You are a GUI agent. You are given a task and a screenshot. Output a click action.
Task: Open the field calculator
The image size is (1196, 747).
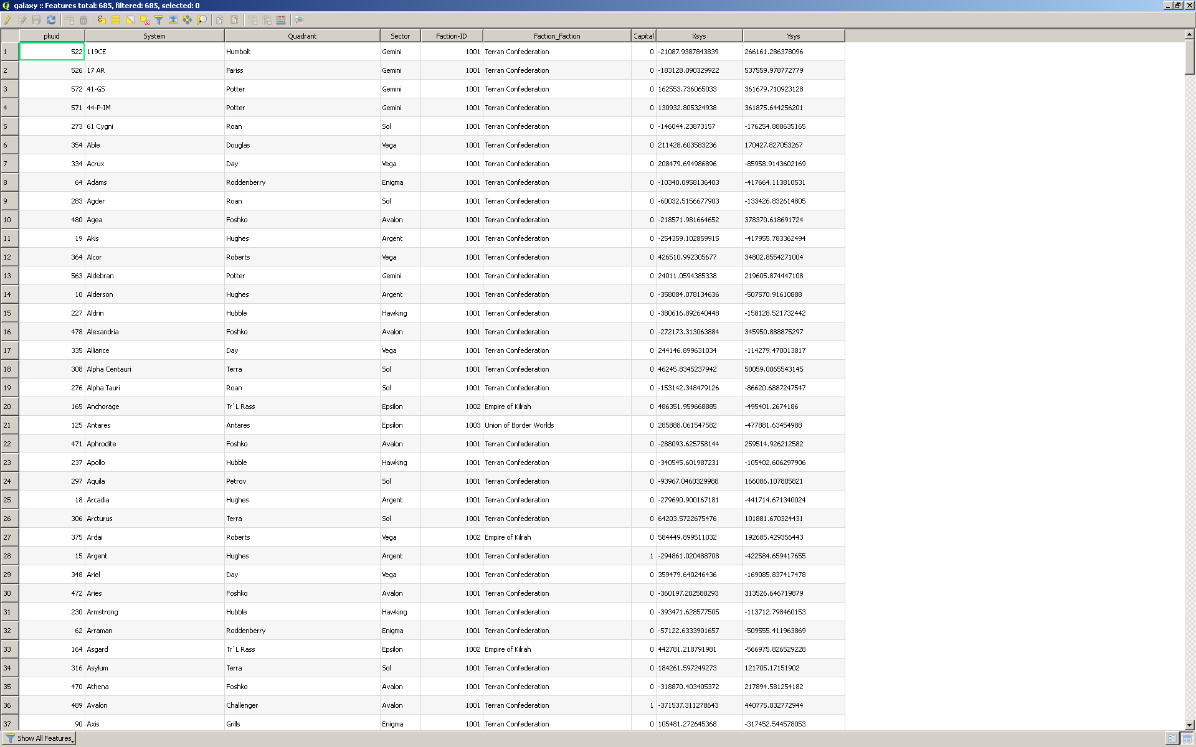[x=281, y=20]
